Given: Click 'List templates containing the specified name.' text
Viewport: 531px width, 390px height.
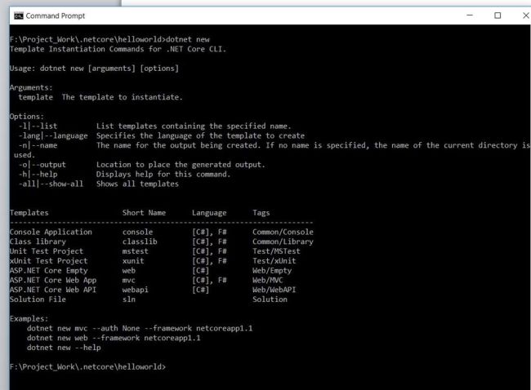Looking at the screenshot, I should [194, 126].
